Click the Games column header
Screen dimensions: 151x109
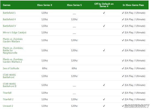7,5
